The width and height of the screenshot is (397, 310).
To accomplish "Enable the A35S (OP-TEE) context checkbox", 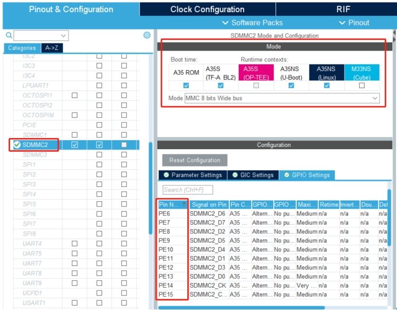I will point(256,85).
